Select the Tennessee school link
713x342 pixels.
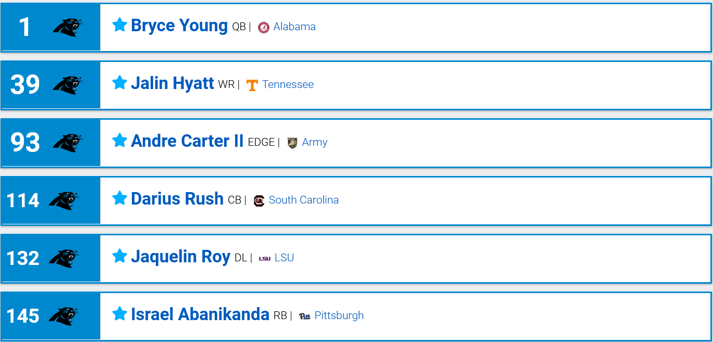(x=288, y=84)
